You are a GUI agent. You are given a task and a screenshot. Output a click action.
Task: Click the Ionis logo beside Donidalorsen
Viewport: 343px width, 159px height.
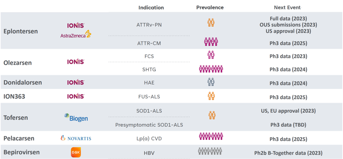click(x=76, y=82)
